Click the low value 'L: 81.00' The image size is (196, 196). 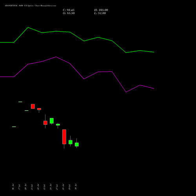100,13
